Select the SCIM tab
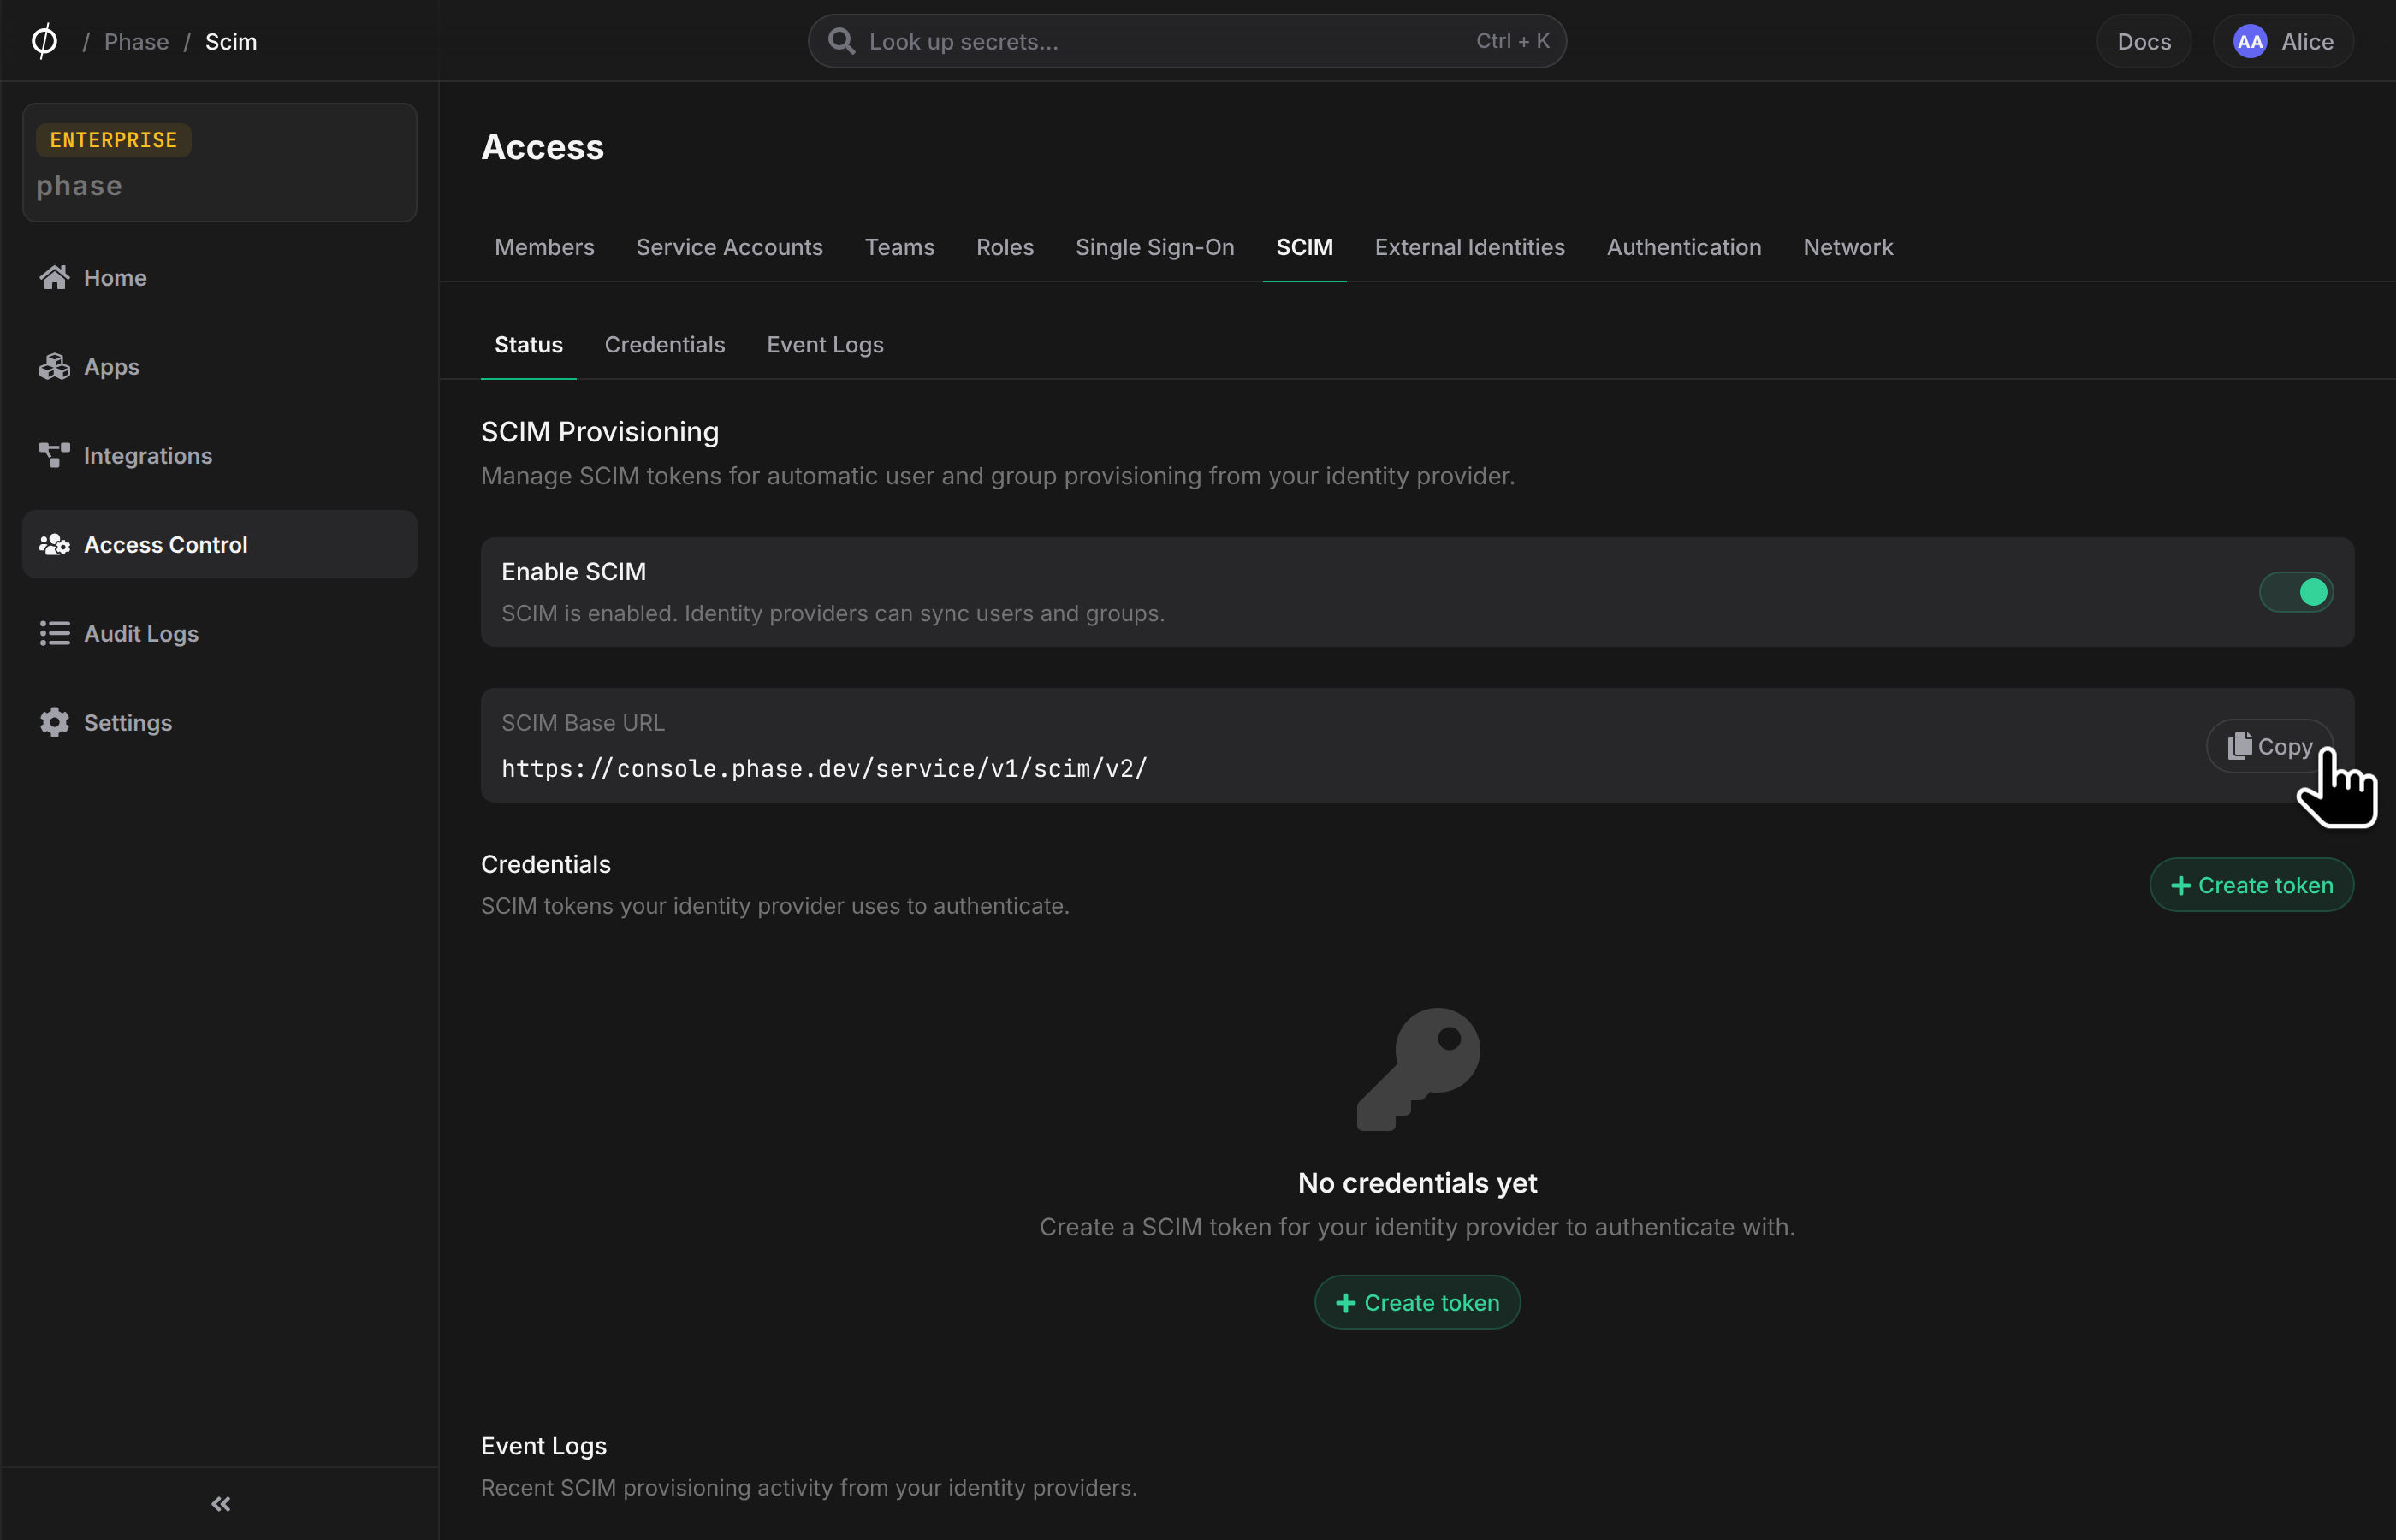The width and height of the screenshot is (2396, 1540). click(1304, 247)
